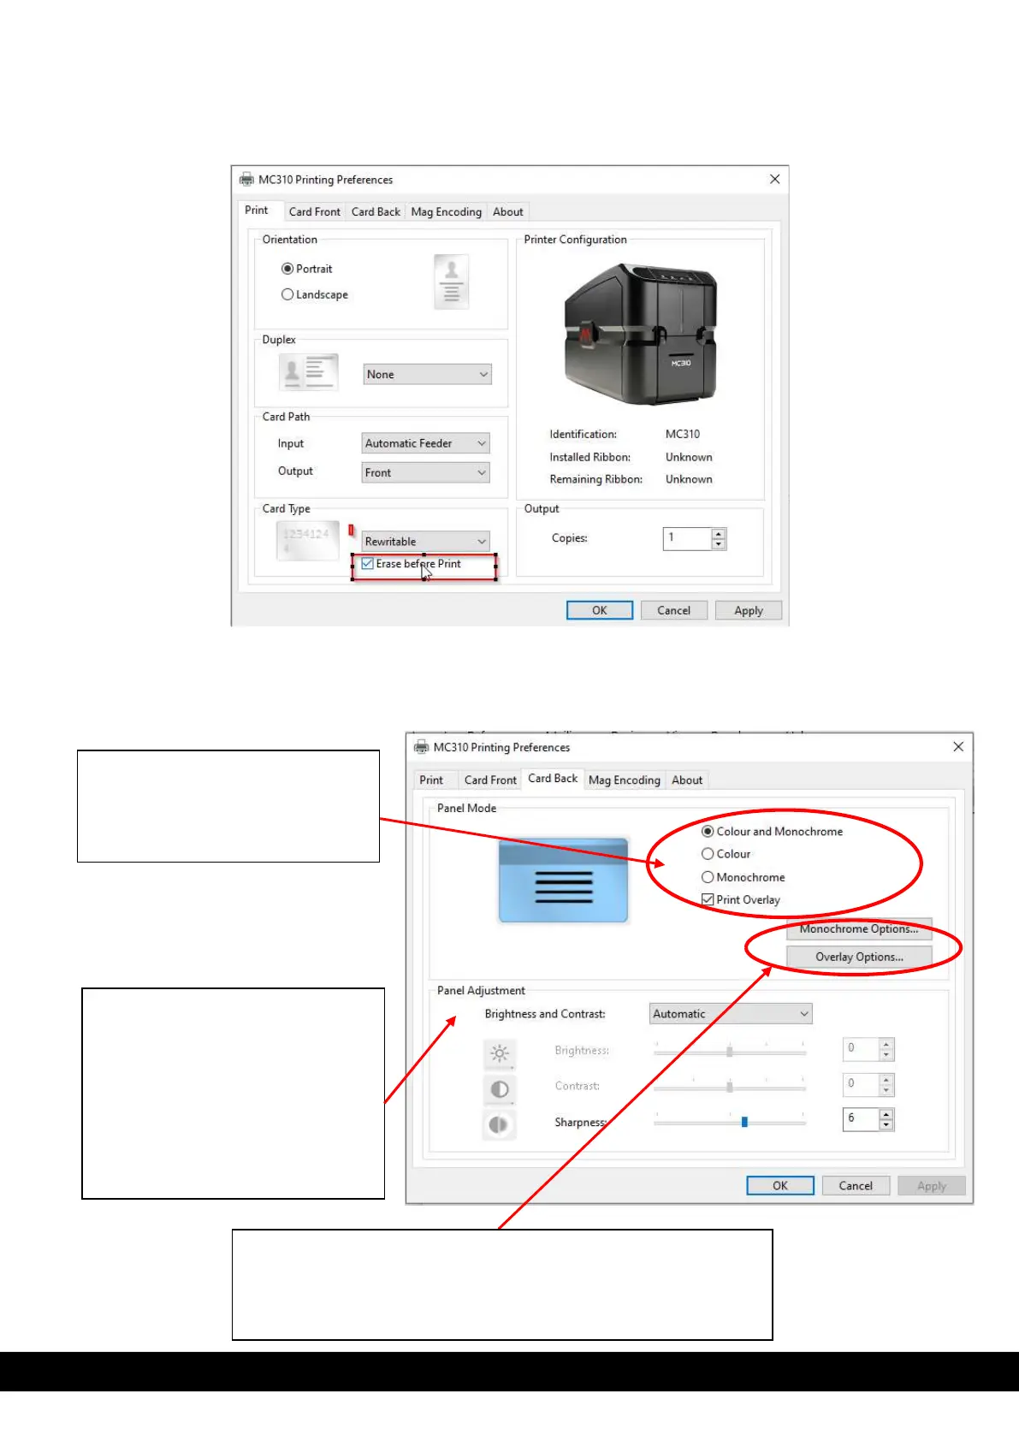Viewport: 1019px width, 1441px height.
Task: Click OK in the lower dialog
Action: point(780,1185)
